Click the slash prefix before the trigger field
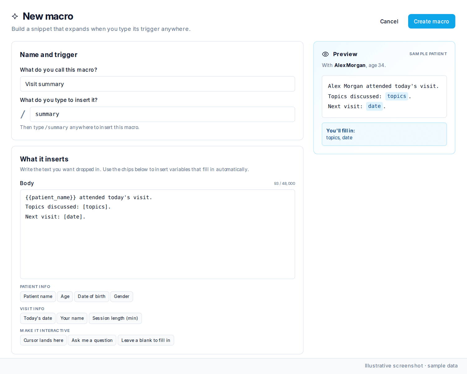The image size is (467, 374). [x=23, y=114]
